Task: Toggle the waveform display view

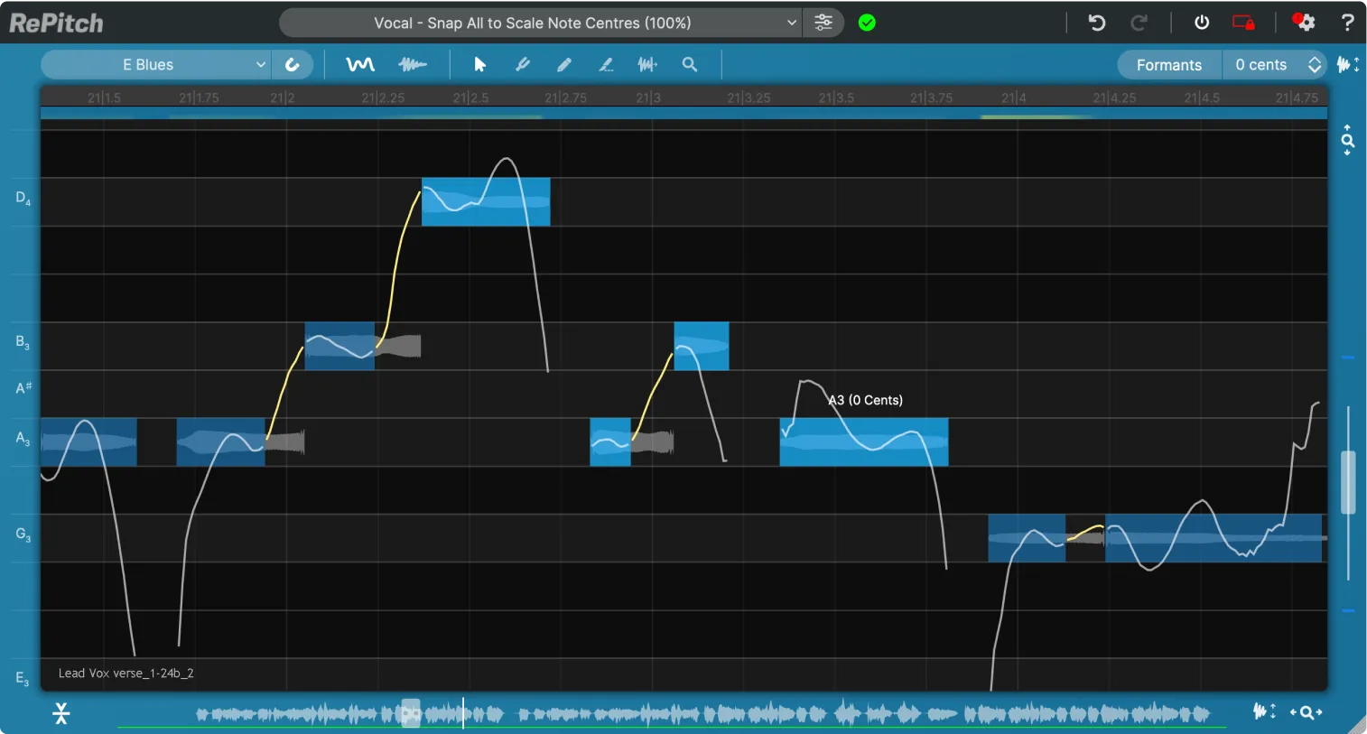Action: coord(414,64)
